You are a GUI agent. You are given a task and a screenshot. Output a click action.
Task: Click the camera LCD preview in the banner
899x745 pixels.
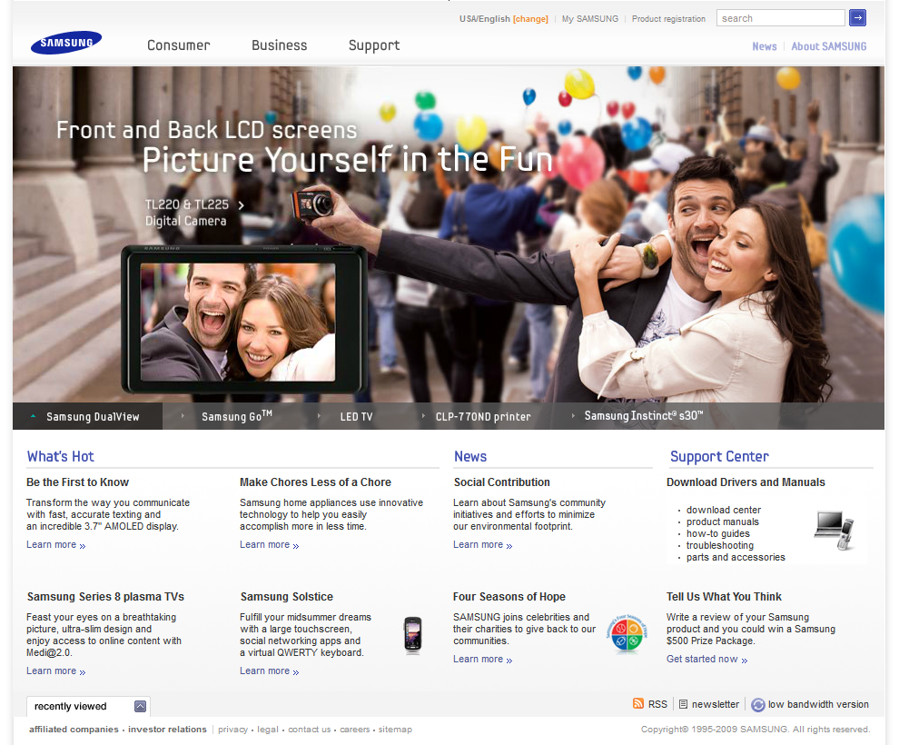coord(238,323)
